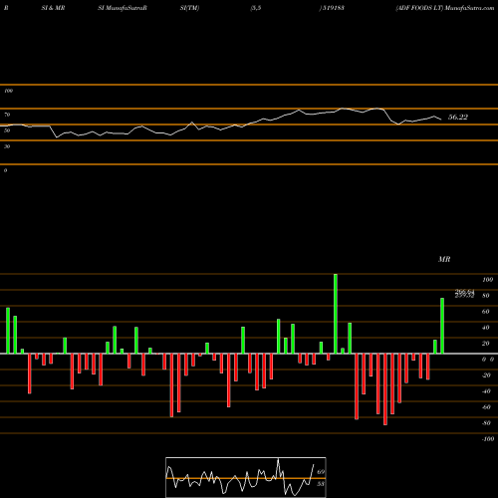Open the mini RSI overview thumbnail chart
The height and width of the screenshot is (498, 498).
tap(246, 477)
